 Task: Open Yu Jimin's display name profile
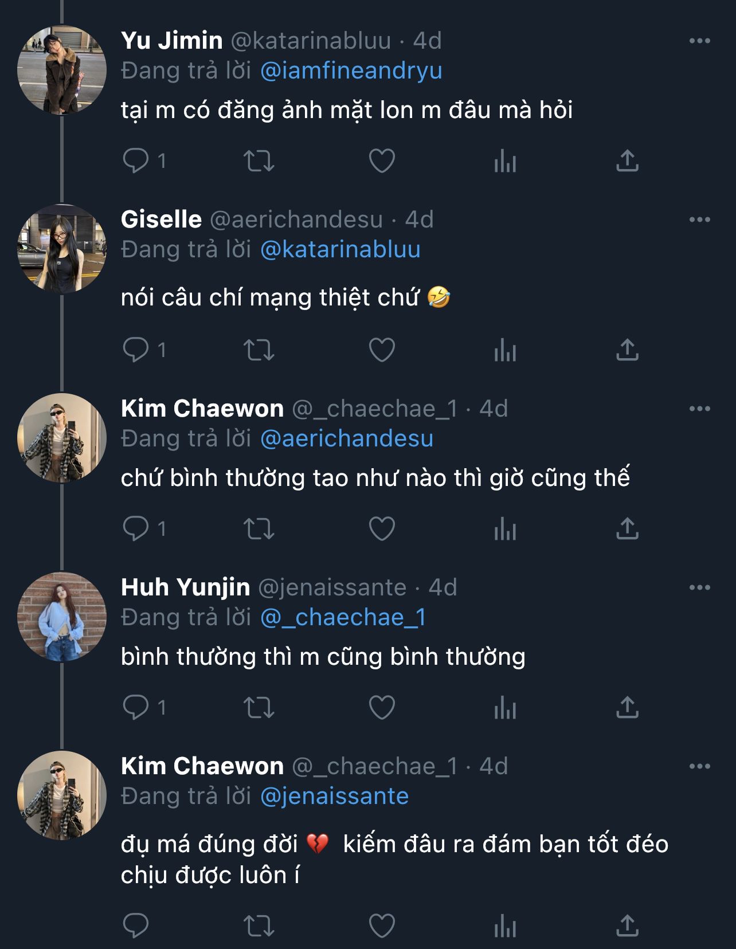[x=171, y=41]
